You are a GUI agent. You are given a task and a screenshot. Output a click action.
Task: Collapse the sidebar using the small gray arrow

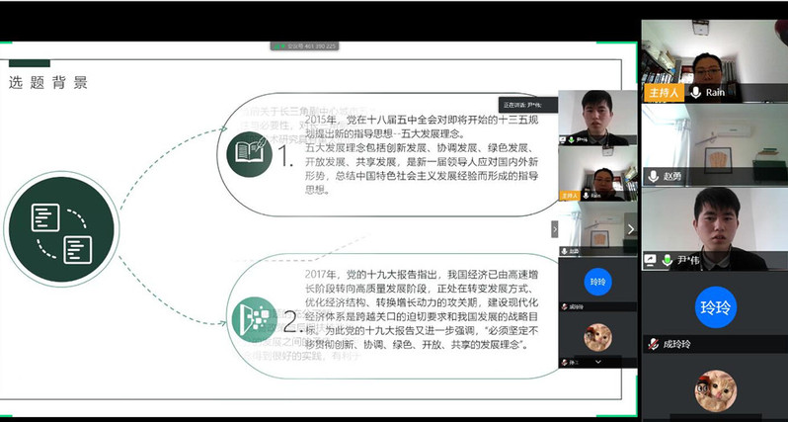pyautogui.click(x=552, y=229)
